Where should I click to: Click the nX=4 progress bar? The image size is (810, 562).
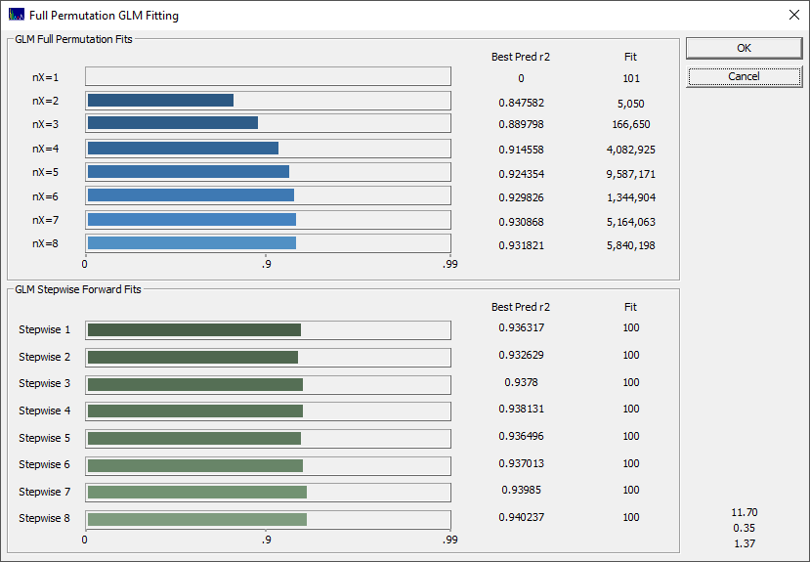click(268, 149)
